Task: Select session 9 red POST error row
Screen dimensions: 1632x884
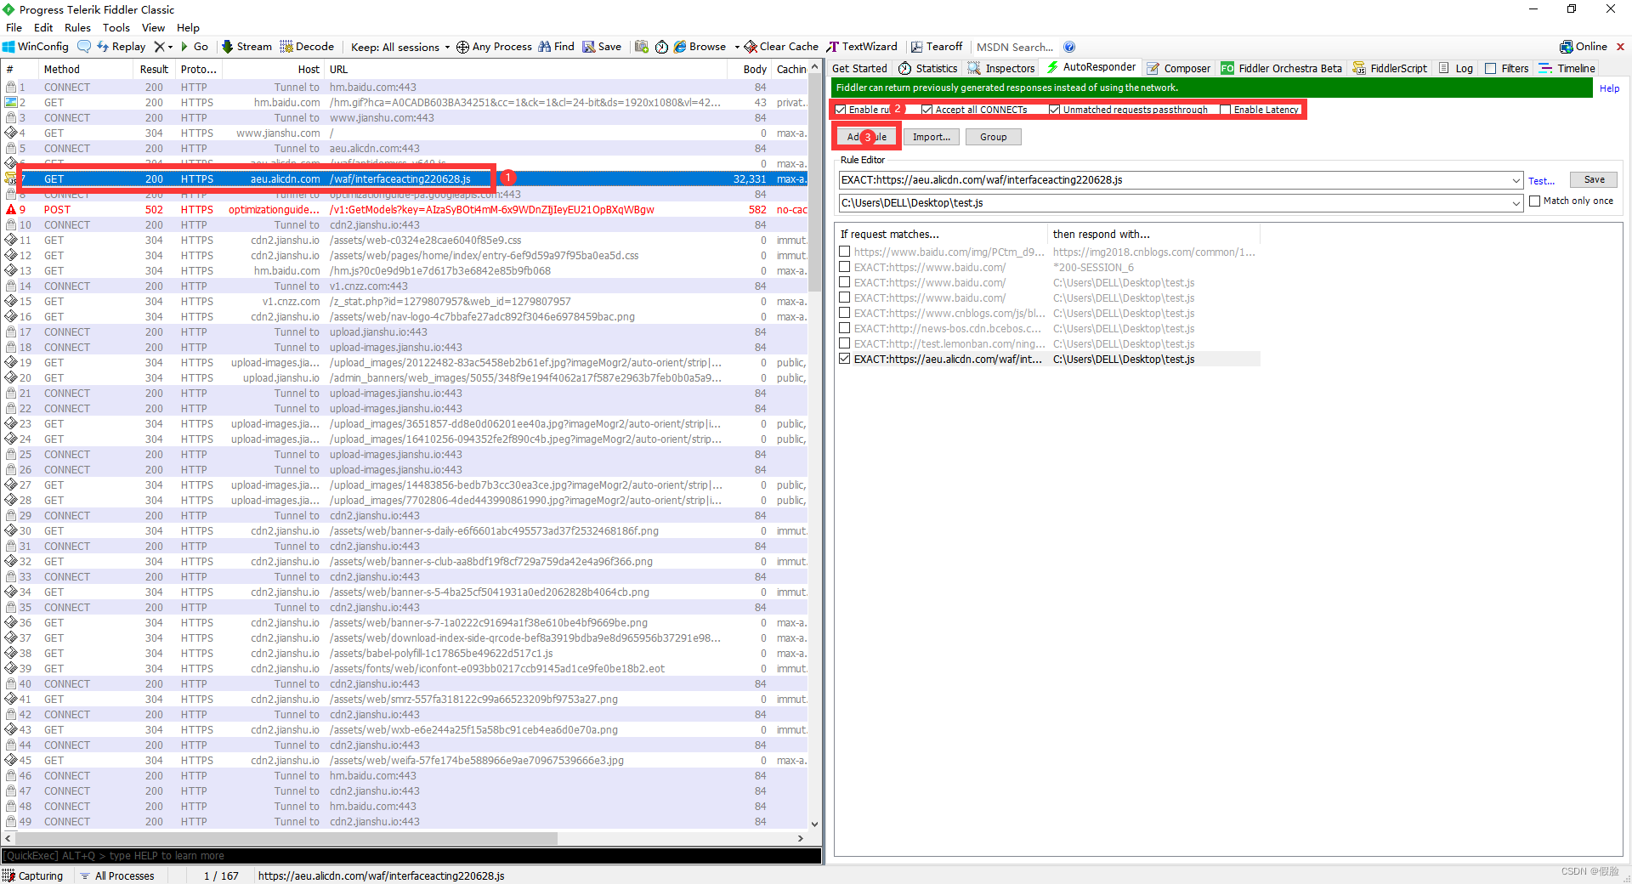Action: click(405, 210)
